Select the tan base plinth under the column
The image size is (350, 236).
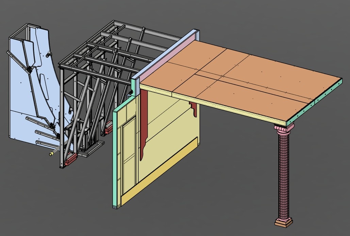(284, 223)
